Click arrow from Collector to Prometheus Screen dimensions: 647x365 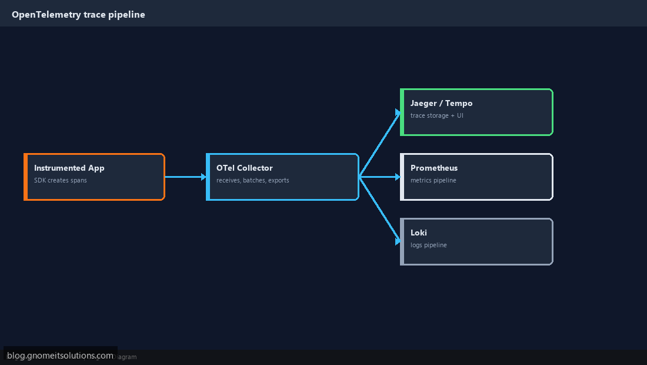[379, 177]
